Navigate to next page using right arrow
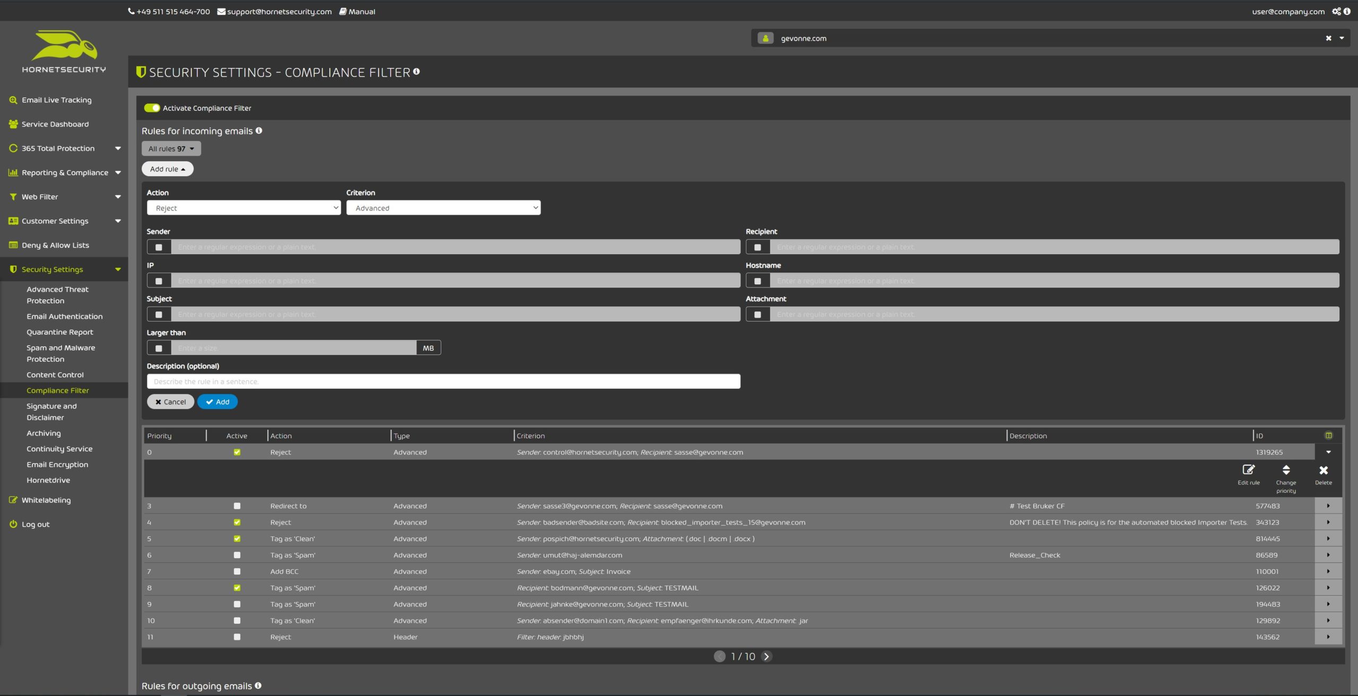The width and height of the screenshot is (1358, 696). point(766,656)
